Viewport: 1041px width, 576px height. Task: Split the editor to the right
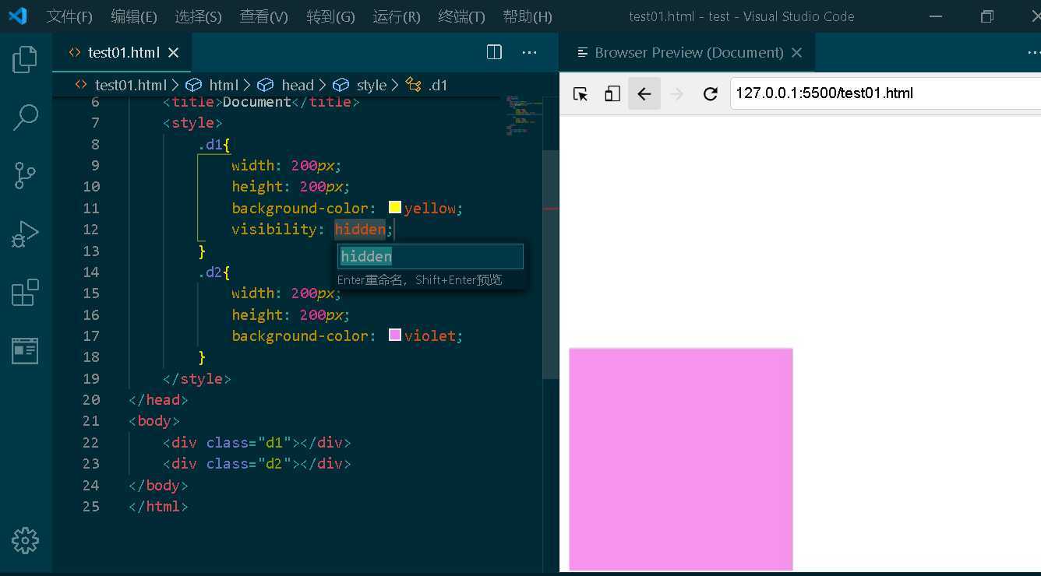(494, 52)
